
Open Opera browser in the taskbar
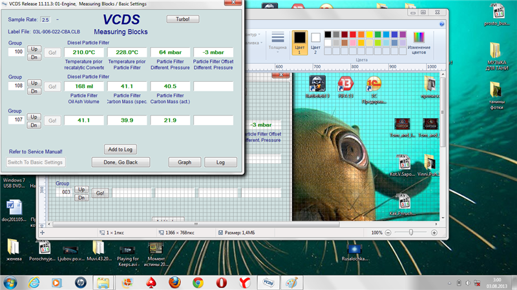(220, 282)
